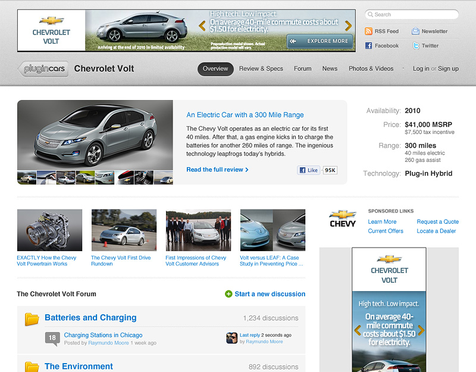476x372 pixels.
Task: Click the plugincars logo
Action: [x=43, y=69]
